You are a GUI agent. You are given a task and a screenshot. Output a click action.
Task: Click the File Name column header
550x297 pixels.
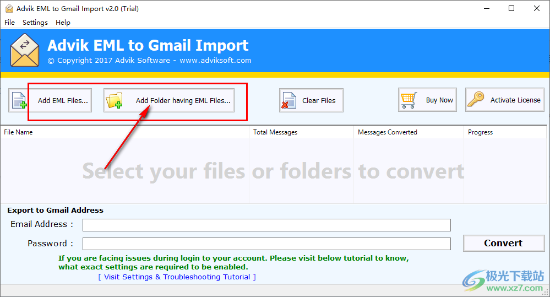coord(124,132)
